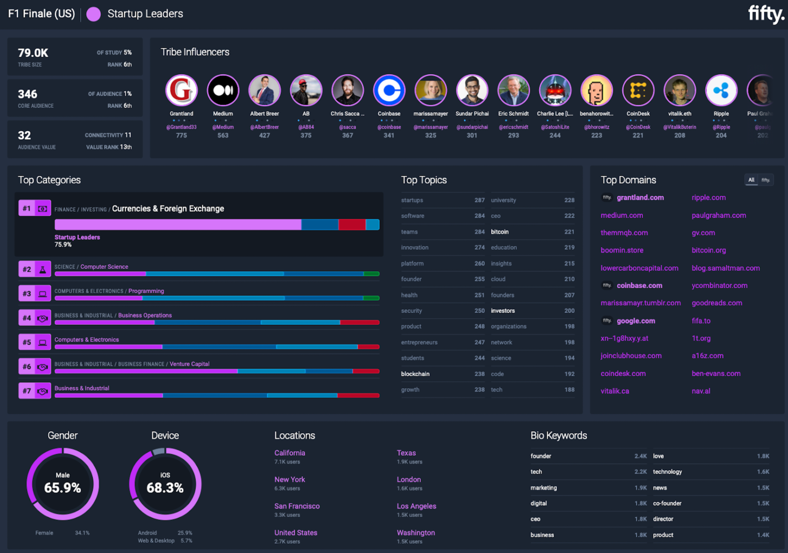788x553 pixels.
Task: Switch Top Domains filter to fifty
Action: (x=765, y=180)
